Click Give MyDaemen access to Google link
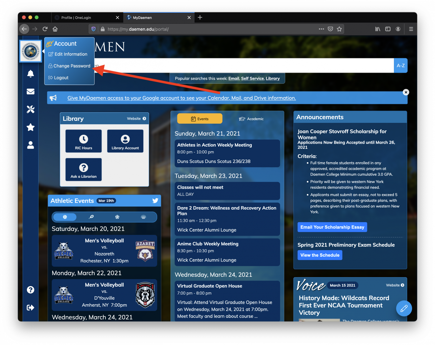The height and width of the screenshot is (345, 435). tap(182, 98)
